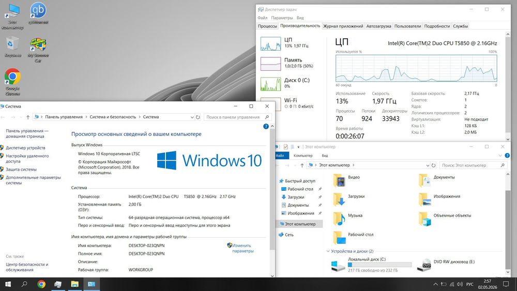Viewport: 517px width, 291px height.
Task: Open the Pictures folder in main pane
Action: 439,200
